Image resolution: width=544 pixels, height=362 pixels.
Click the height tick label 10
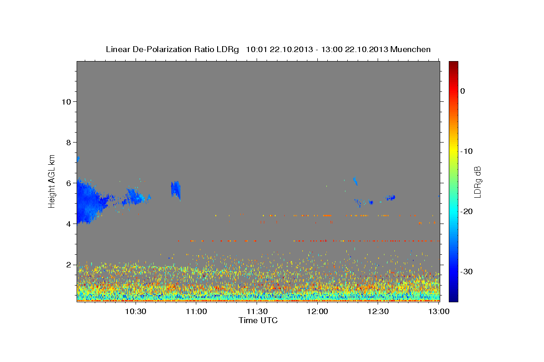pyautogui.click(x=67, y=101)
